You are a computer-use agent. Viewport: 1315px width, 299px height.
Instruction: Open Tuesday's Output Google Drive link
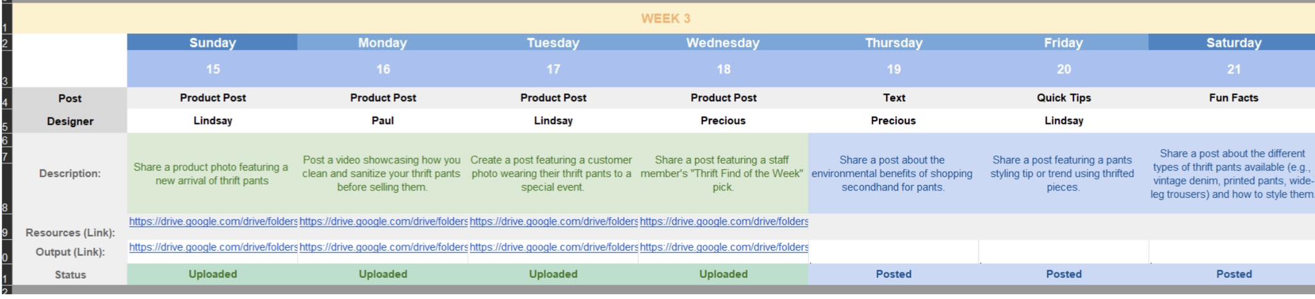click(x=553, y=247)
